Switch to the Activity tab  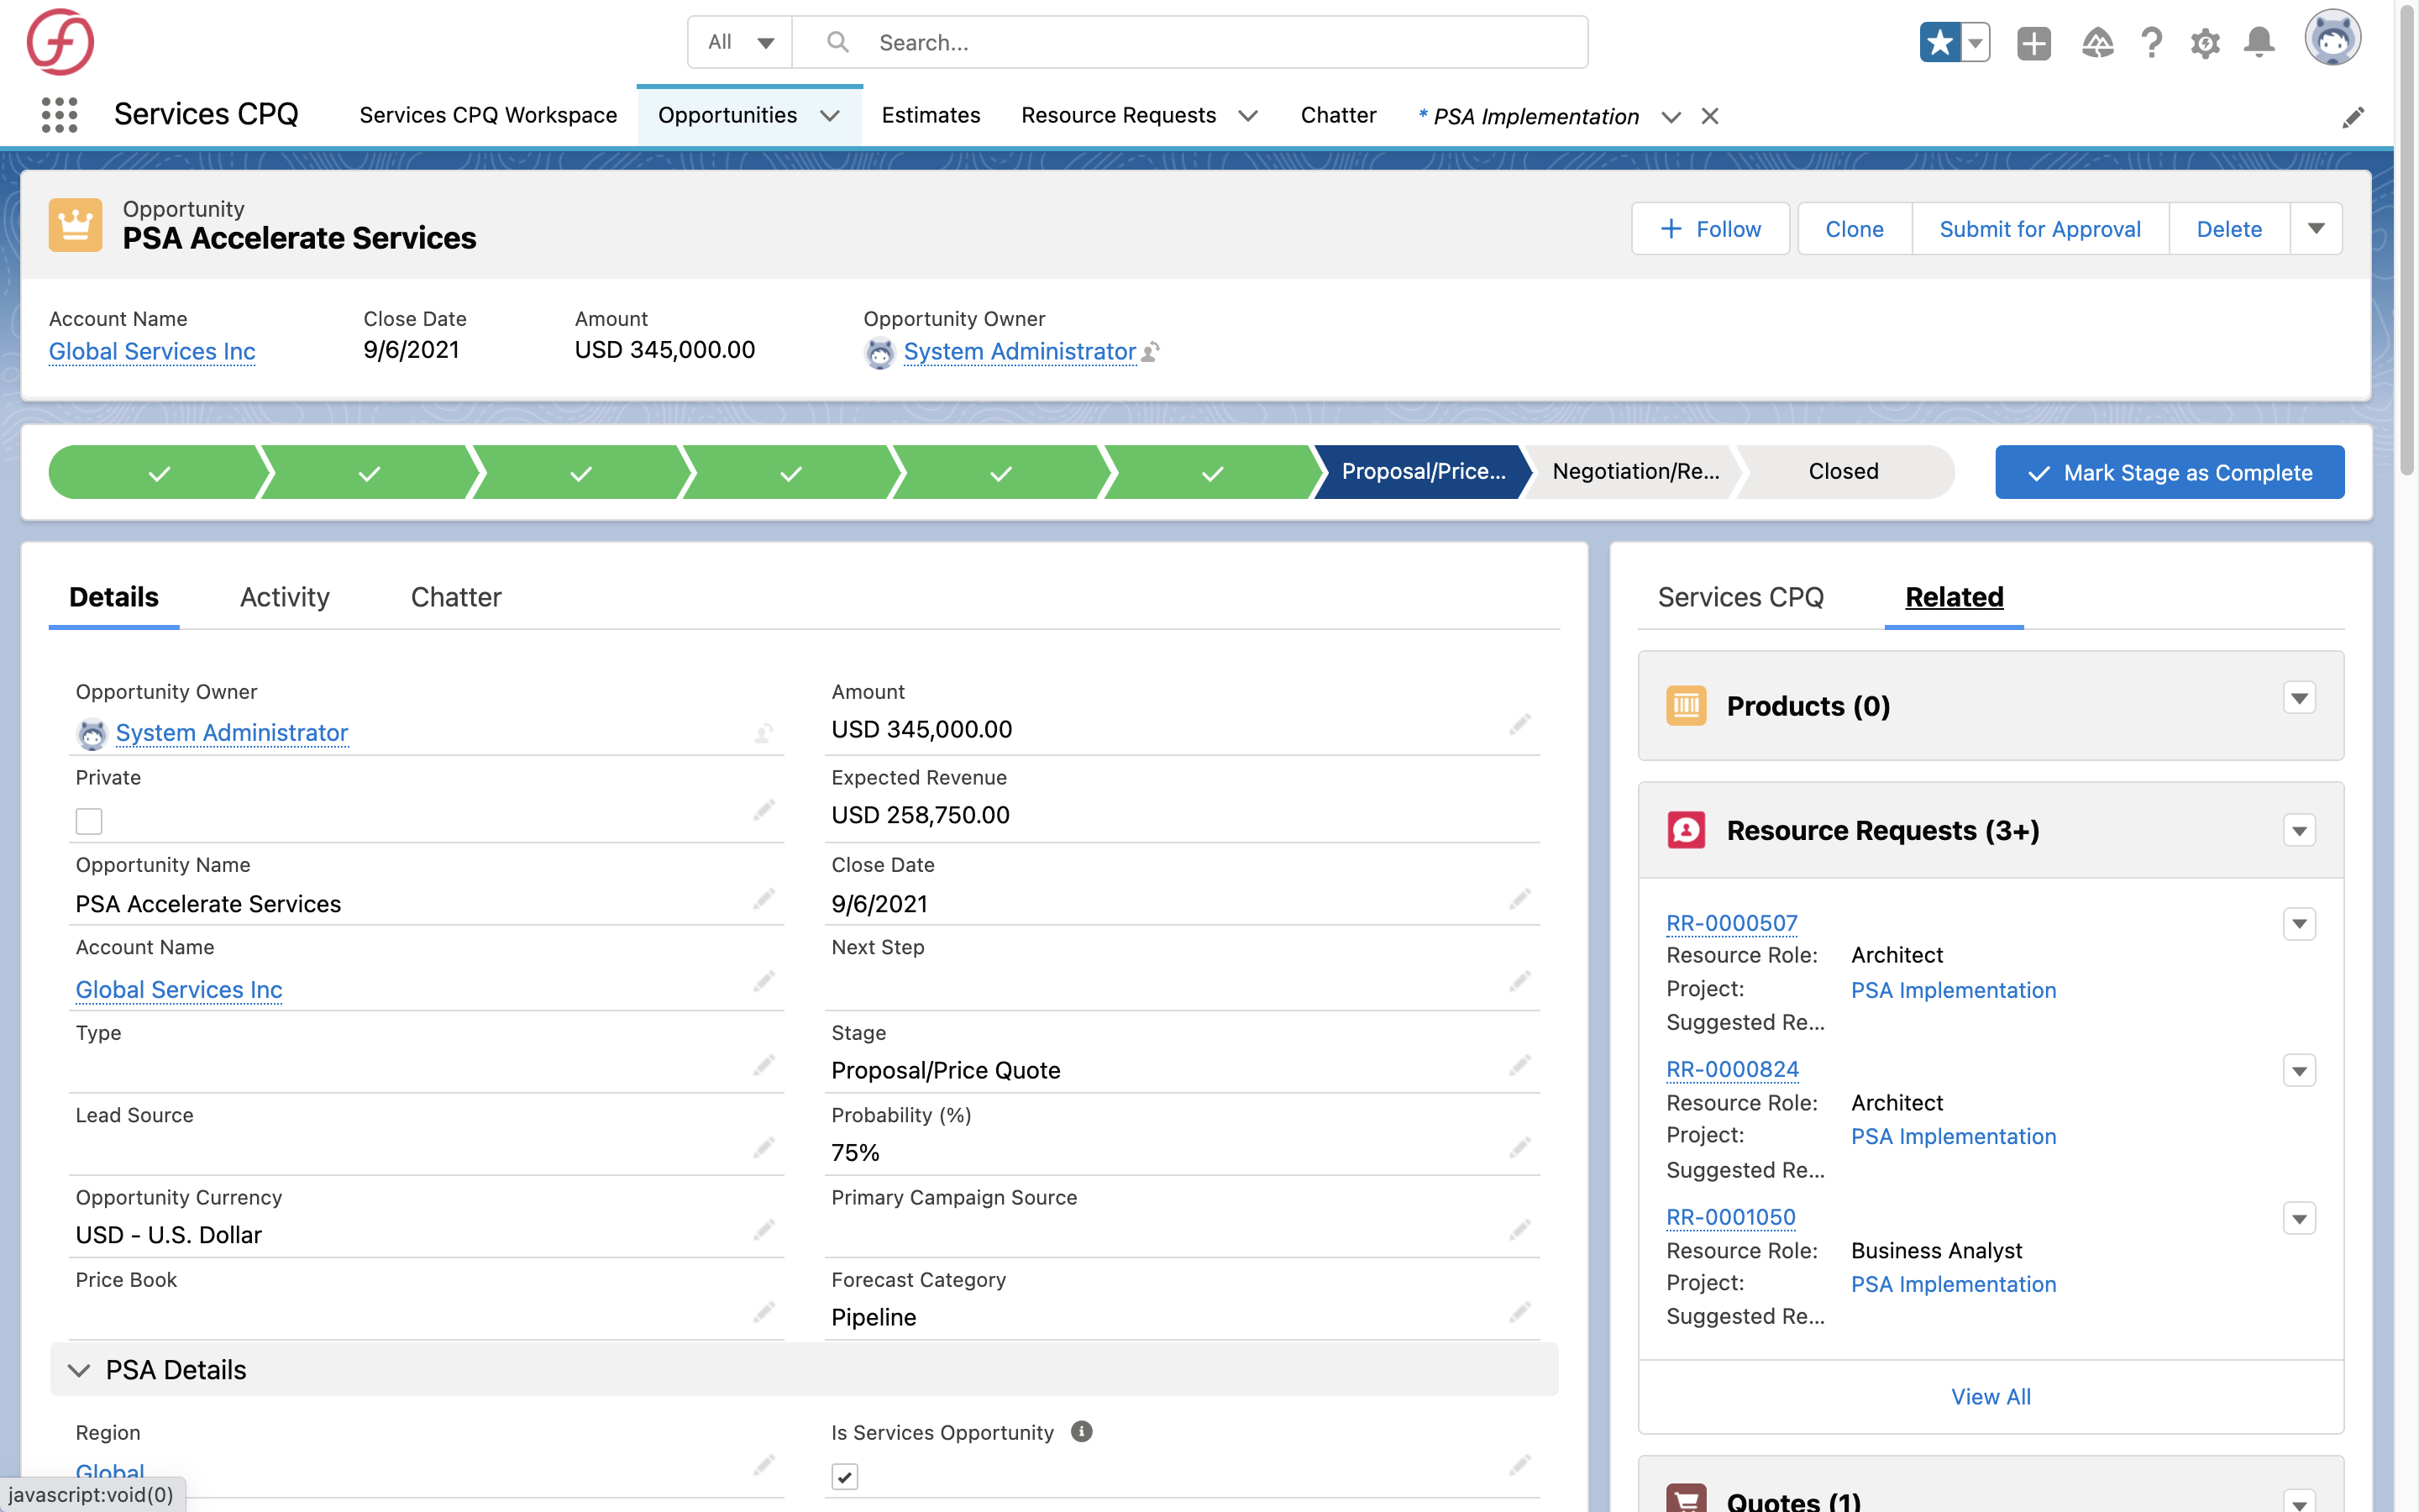click(x=284, y=597)
